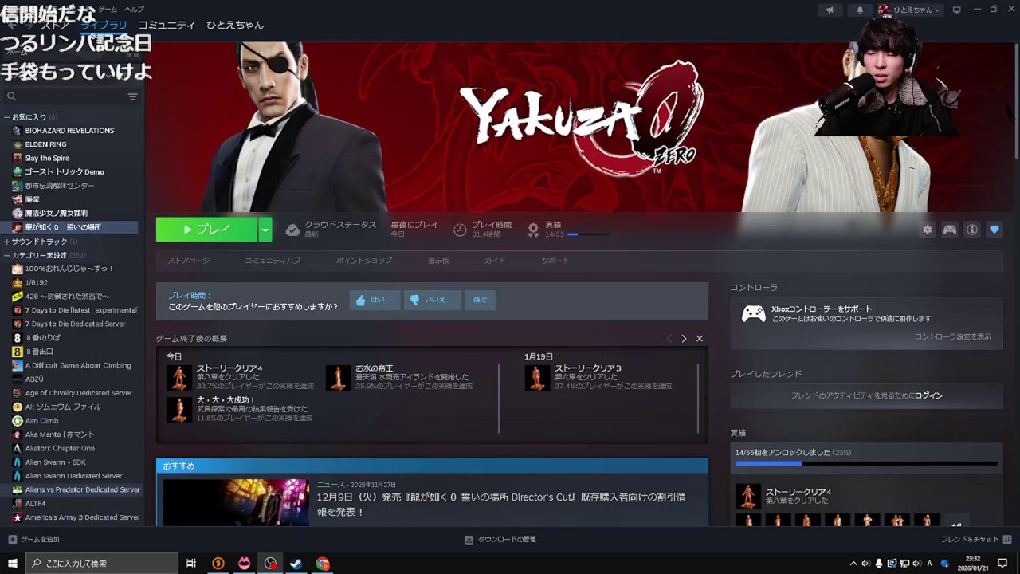The image size is (1020, 574).
Task: Click the achievements unlock progress bar
Action: point(866,463)
